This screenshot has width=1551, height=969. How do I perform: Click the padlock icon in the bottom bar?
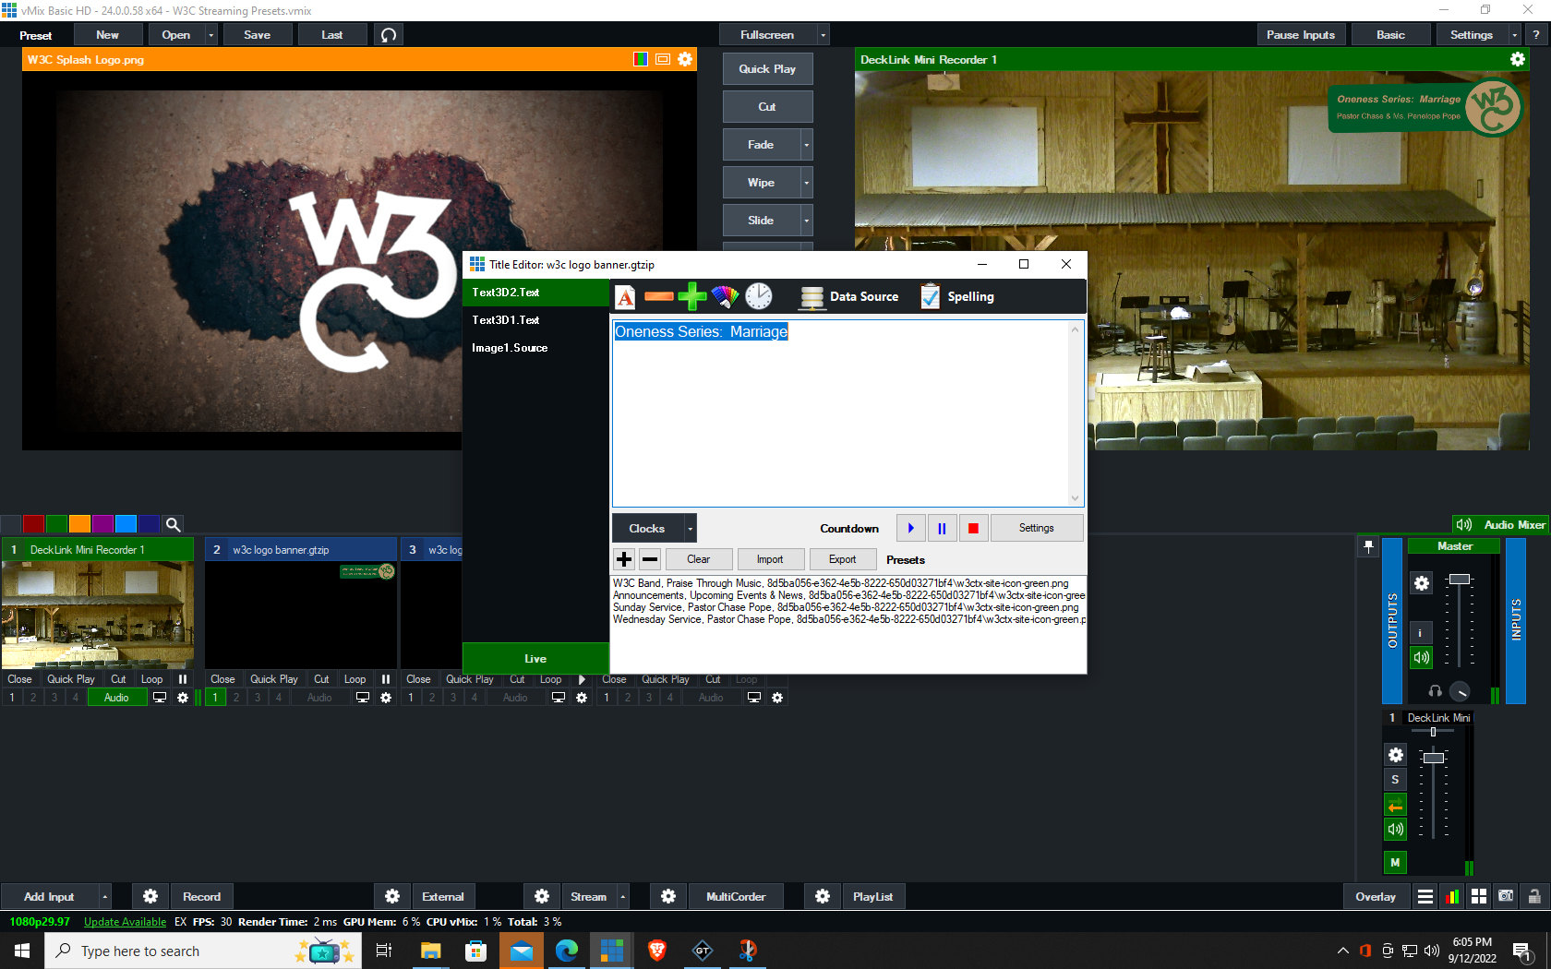click(1533, 896)
